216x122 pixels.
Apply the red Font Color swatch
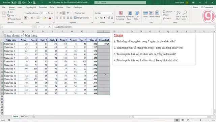[x=50, y=18]
